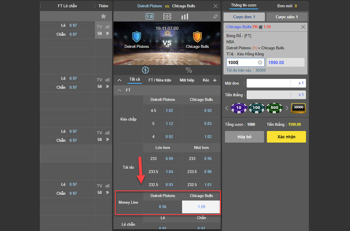Switch to the Tất cả tab

tap(134, 79)
